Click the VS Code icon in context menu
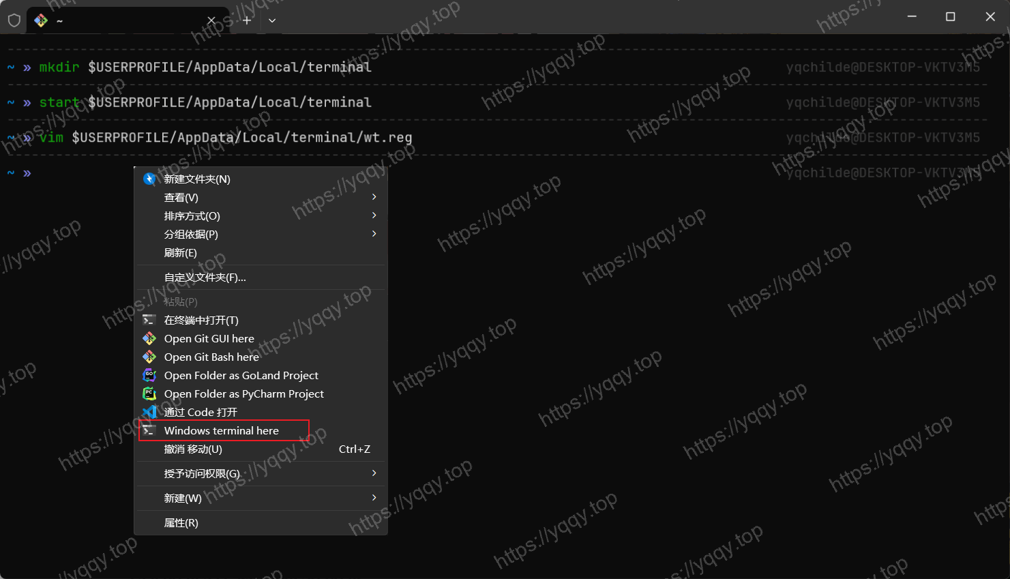The width and height of the screenshot is (1010, 579). click(149, 412)
